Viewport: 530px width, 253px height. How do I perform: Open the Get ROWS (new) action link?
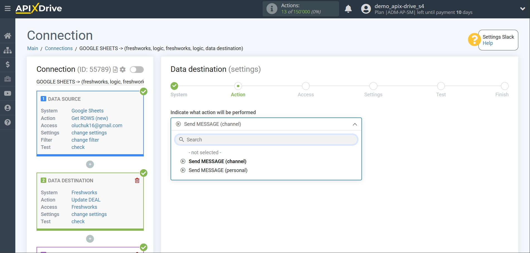click(x=90, y=118)
